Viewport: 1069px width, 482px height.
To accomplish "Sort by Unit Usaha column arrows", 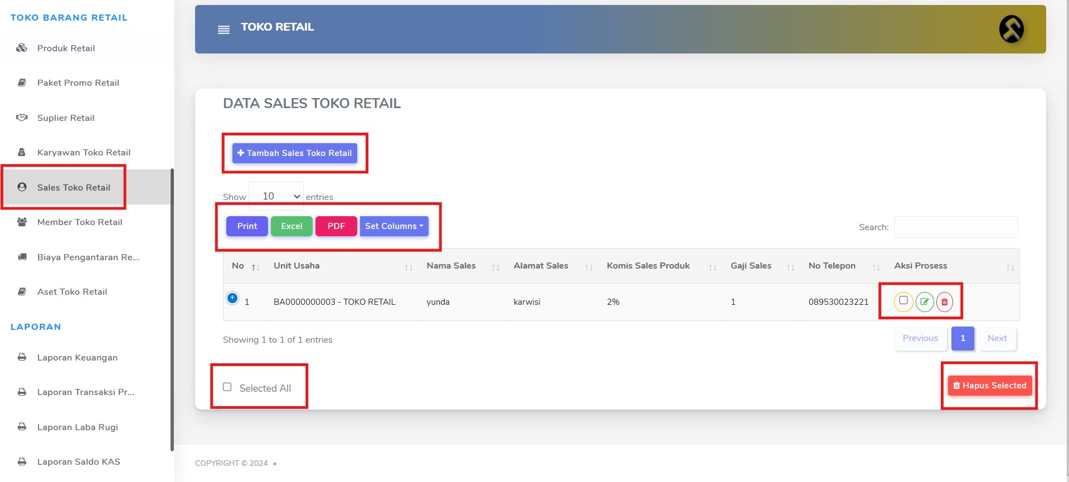I will click(409, 267).
